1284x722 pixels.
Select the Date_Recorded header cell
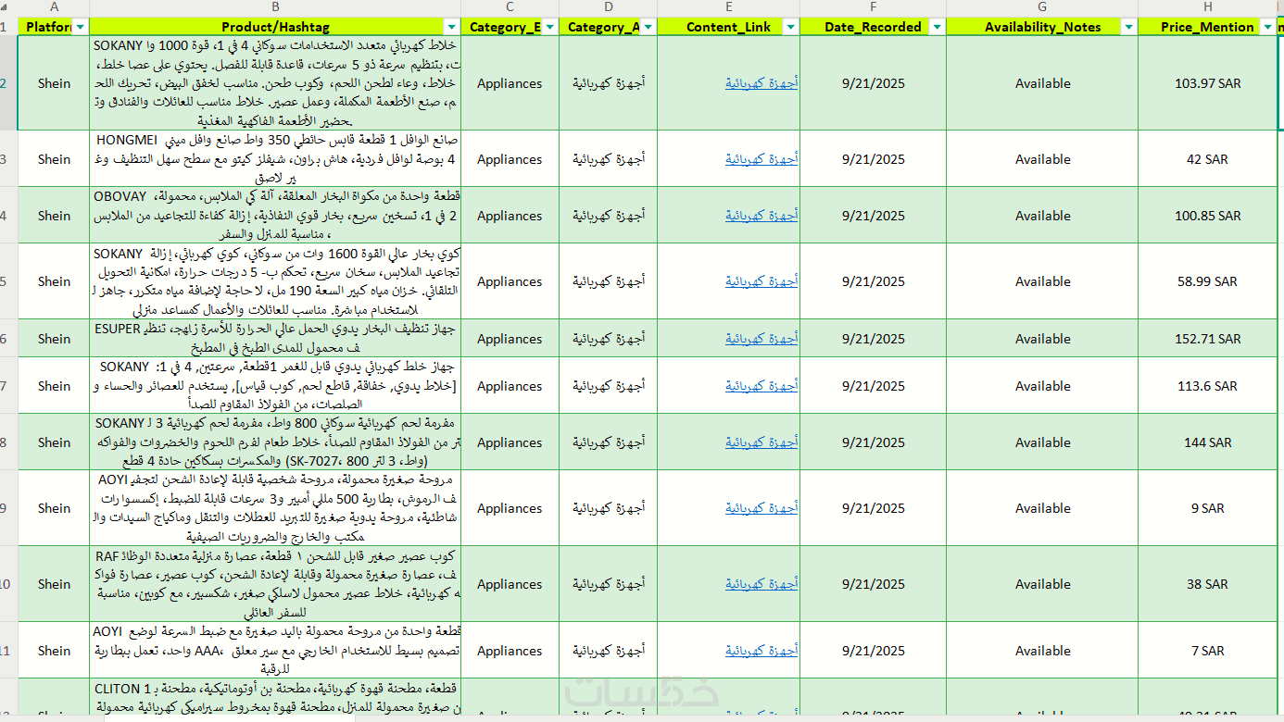(x=873, y=27)
